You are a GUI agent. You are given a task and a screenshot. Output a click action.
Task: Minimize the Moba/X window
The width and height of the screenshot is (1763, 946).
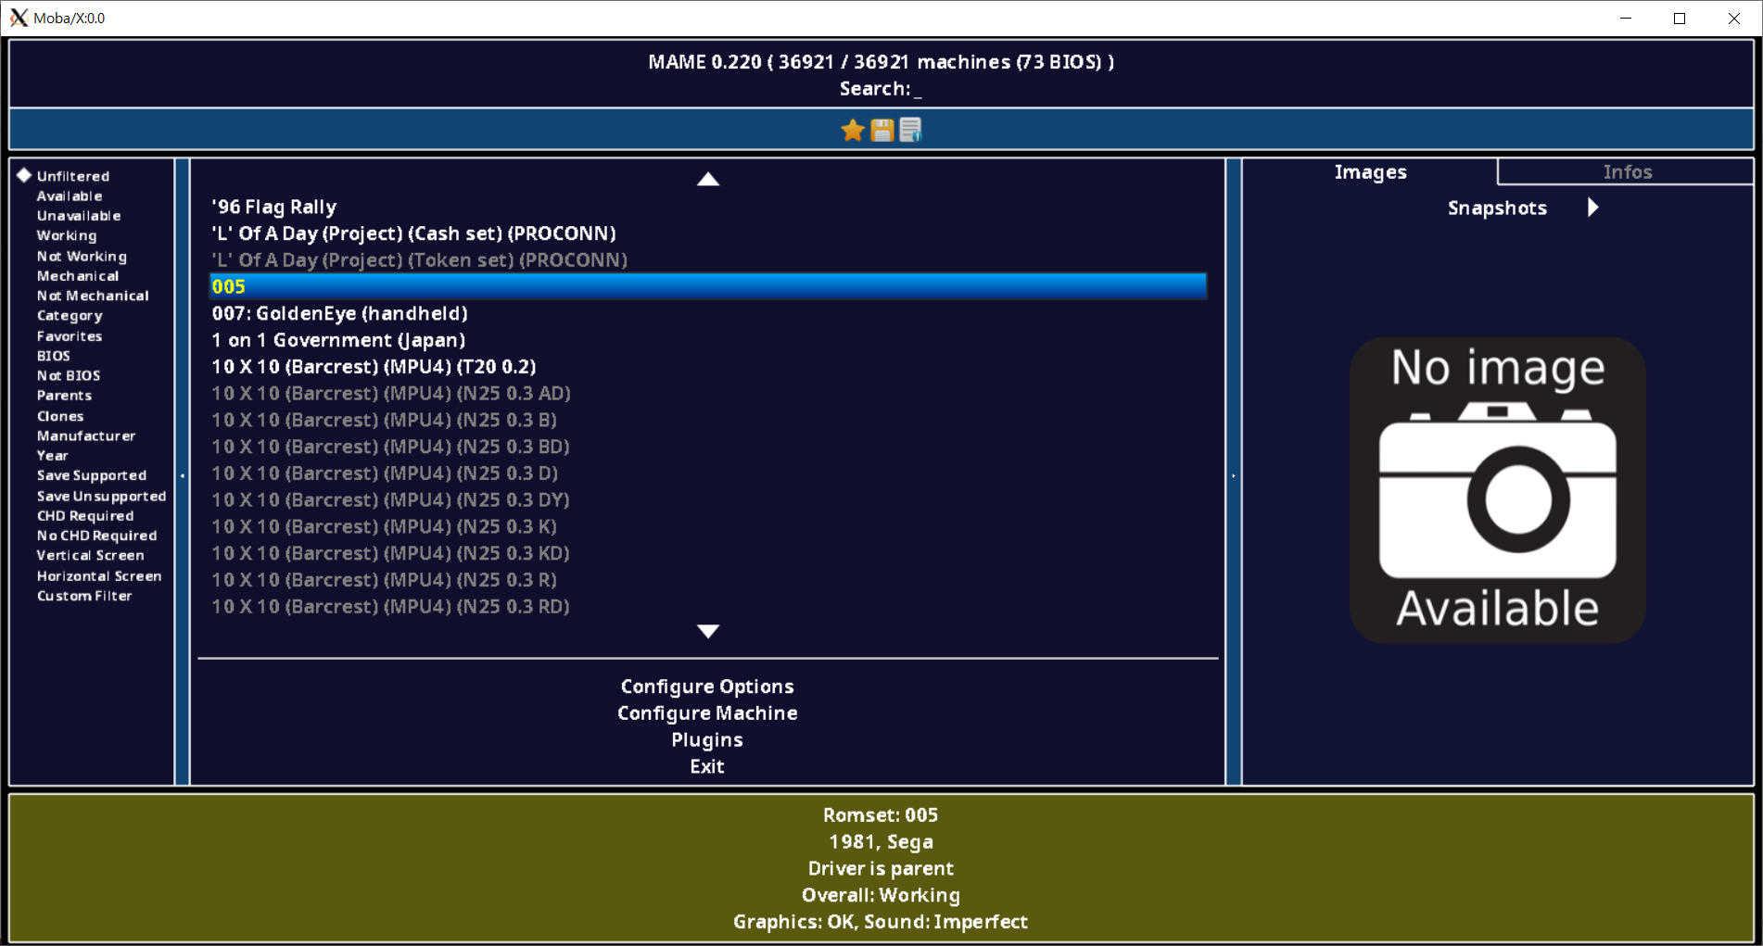(x=1626, y=18)
